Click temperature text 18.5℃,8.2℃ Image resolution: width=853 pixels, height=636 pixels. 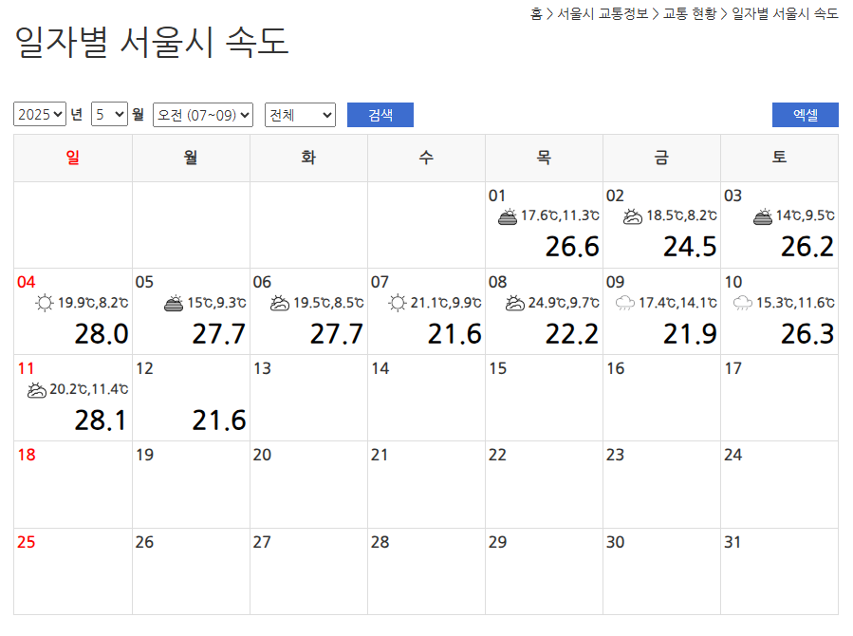pyautogui.click(x=681, y=215)
